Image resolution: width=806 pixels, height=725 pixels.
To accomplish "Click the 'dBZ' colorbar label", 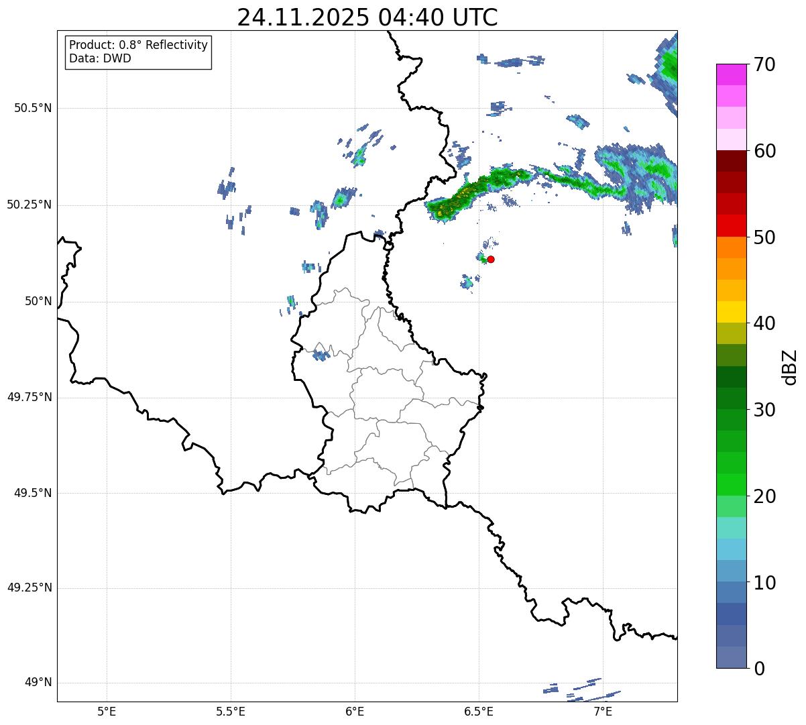I will tap(790, 366).
